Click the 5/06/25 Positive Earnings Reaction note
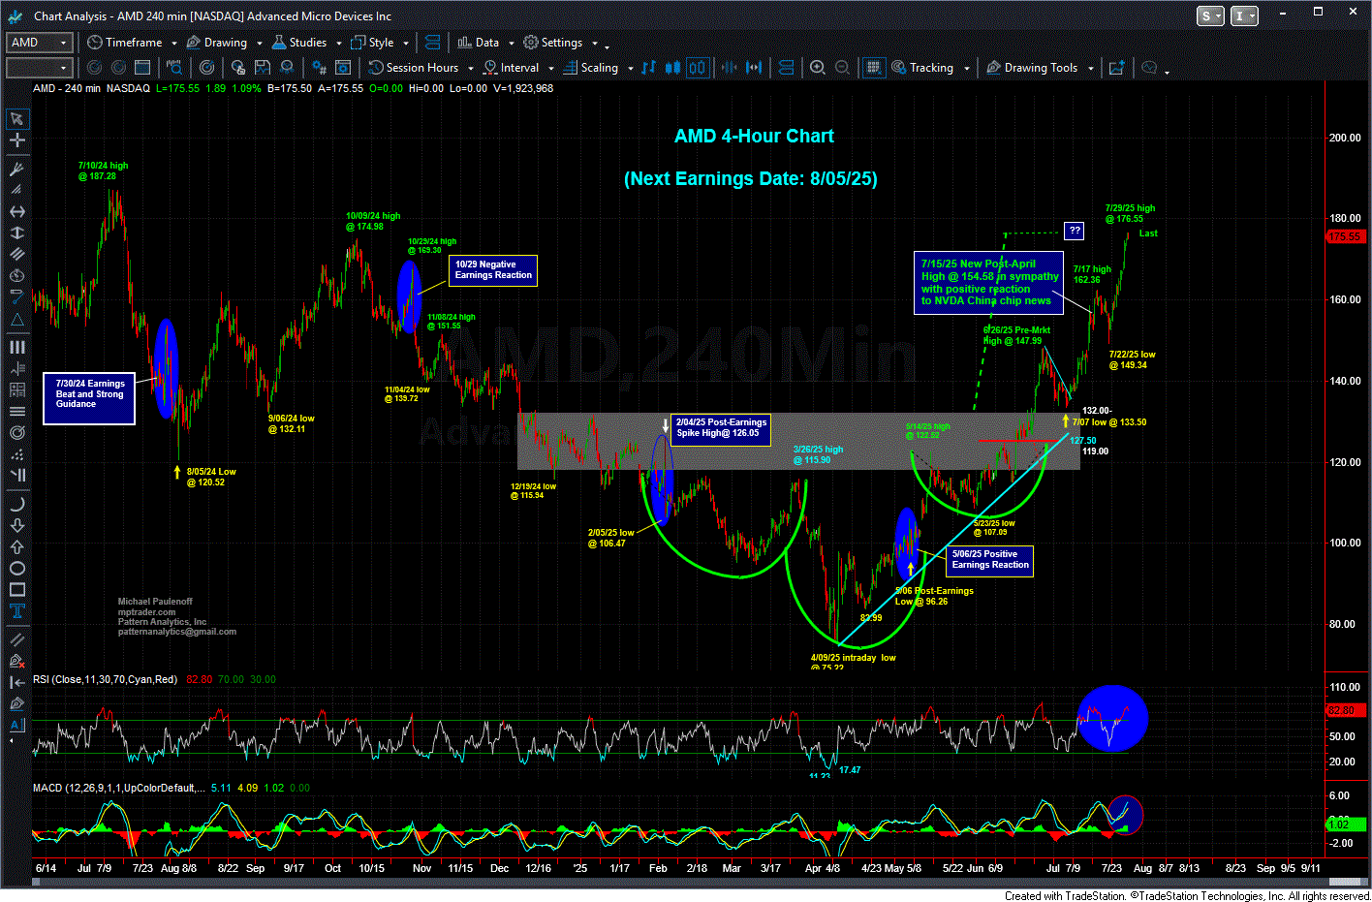The width and height of the screenshot is (1372, 902). pyautogui.click(x=989, y=560)
